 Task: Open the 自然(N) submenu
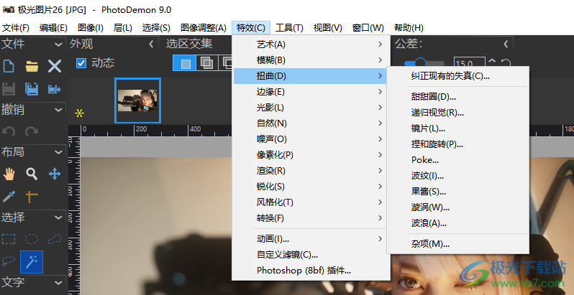coord(310,123)
